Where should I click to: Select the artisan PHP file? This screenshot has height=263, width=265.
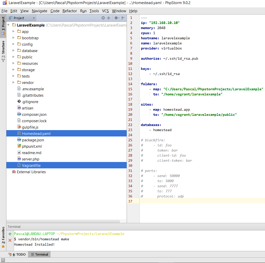pos(66,108)
